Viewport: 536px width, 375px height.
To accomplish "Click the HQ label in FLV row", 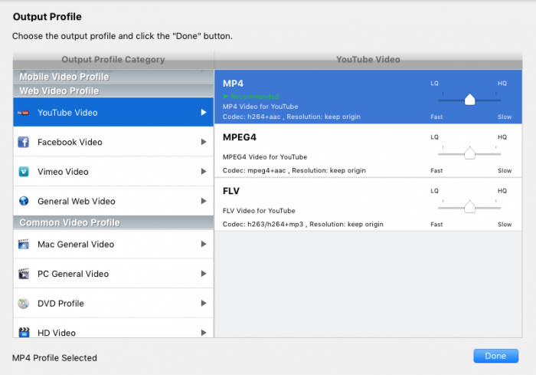I will point(502,191).
